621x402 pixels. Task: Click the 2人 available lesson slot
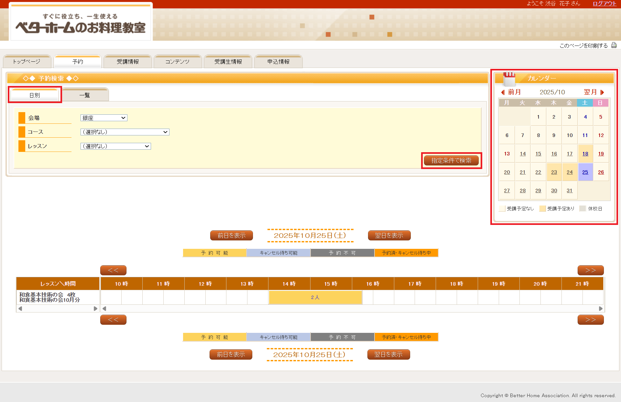tap(315, 297)
